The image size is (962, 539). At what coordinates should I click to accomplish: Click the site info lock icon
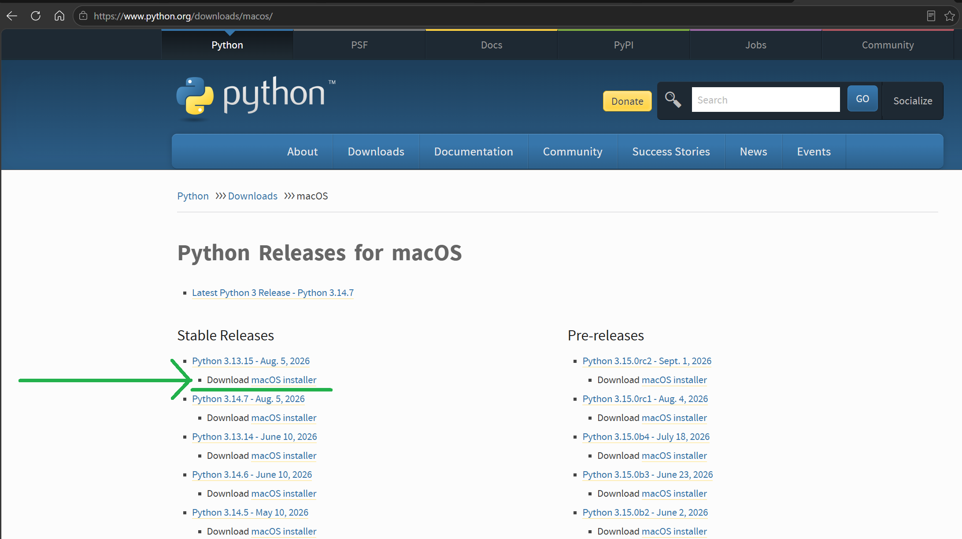(x=83, y=16)
